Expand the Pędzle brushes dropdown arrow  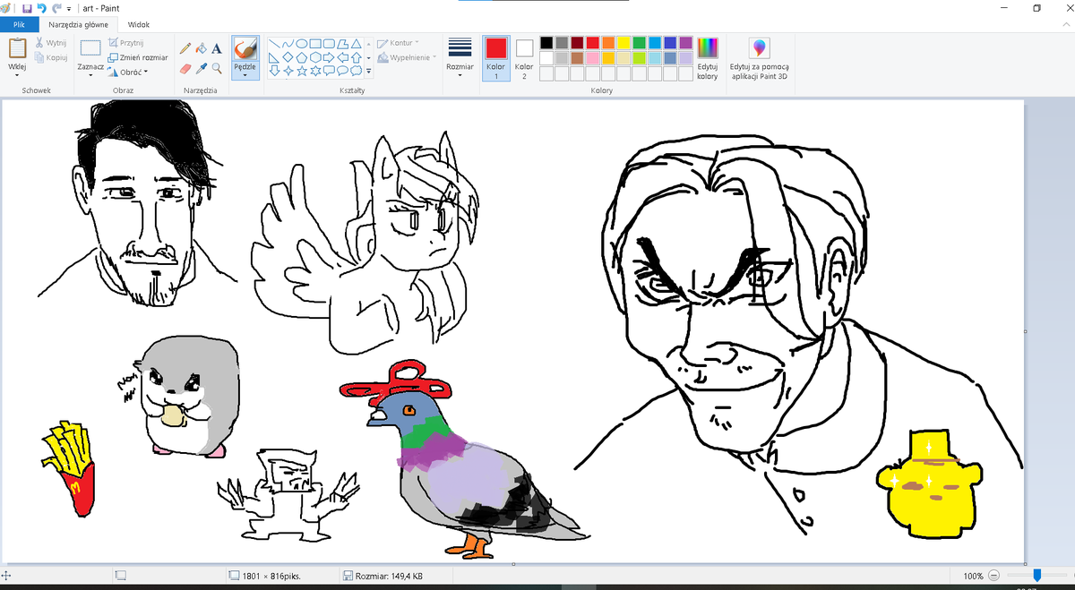tap(245, 75)
